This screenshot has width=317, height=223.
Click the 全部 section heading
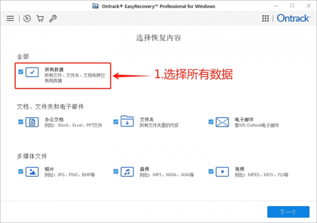click(23, 56)
